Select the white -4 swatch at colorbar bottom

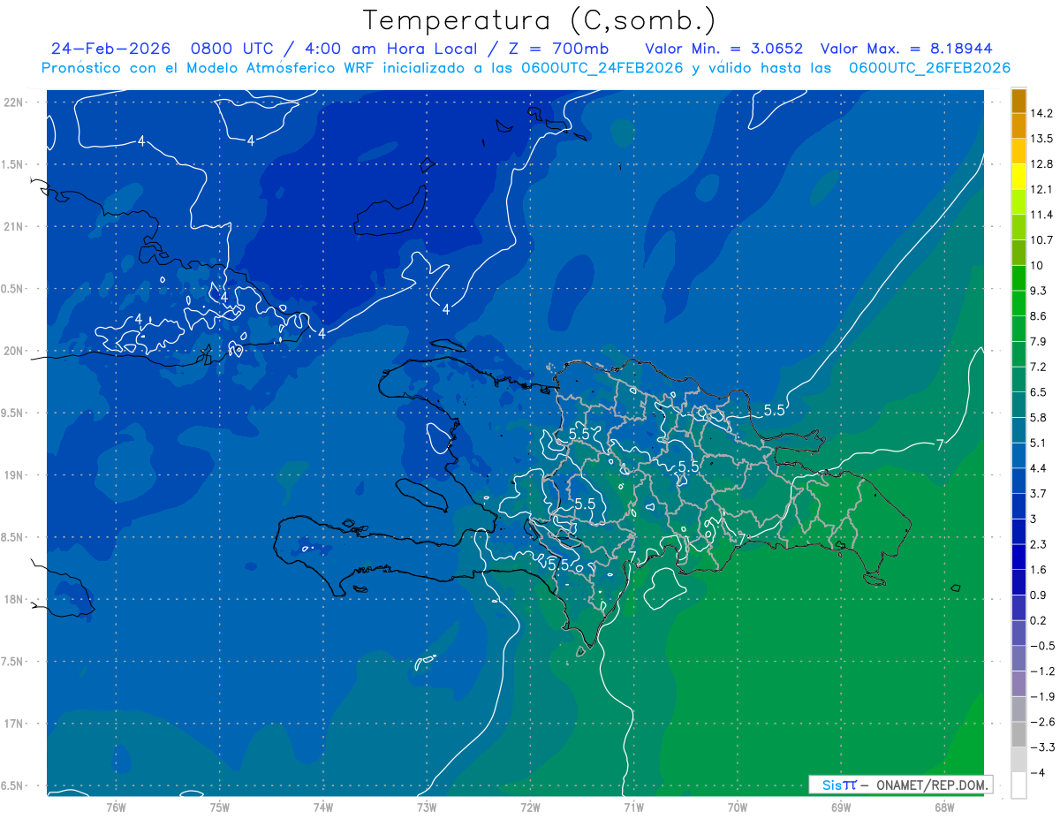(x=1018, y=785)
